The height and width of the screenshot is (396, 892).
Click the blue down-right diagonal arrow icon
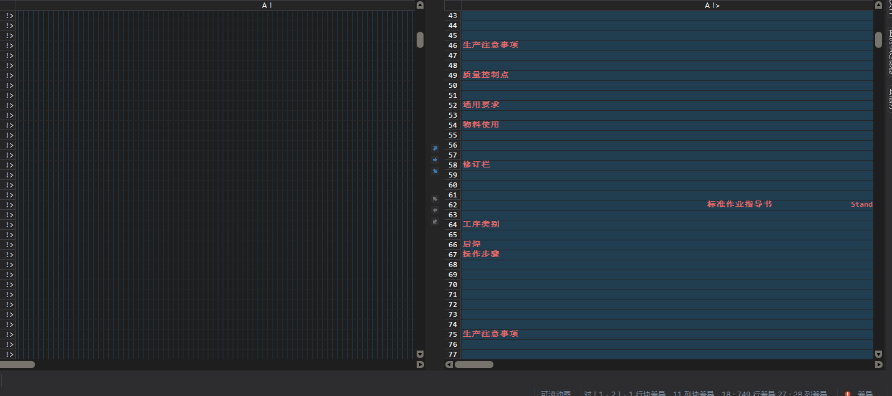click(435, 171)
